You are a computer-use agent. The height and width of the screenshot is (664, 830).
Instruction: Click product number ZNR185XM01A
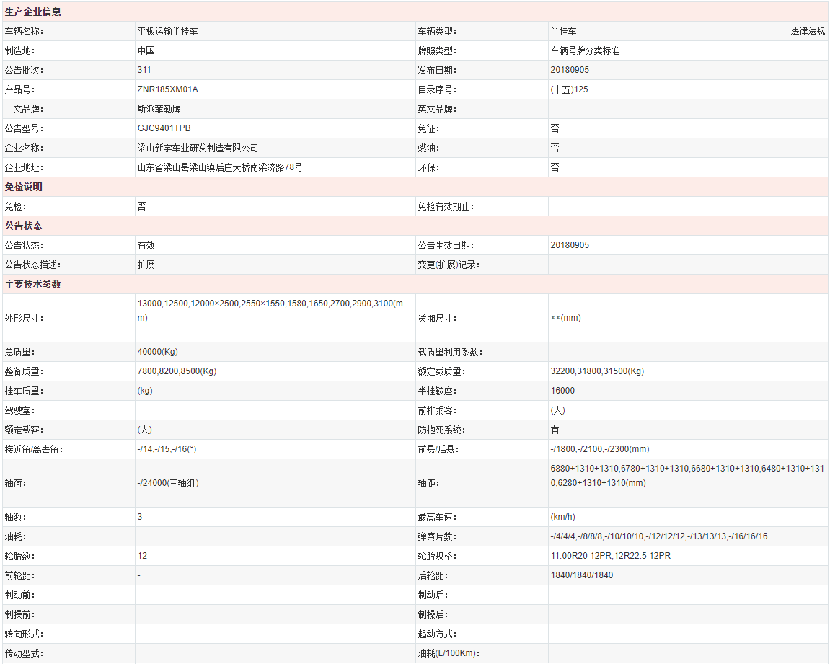click(x=167, y=90)
